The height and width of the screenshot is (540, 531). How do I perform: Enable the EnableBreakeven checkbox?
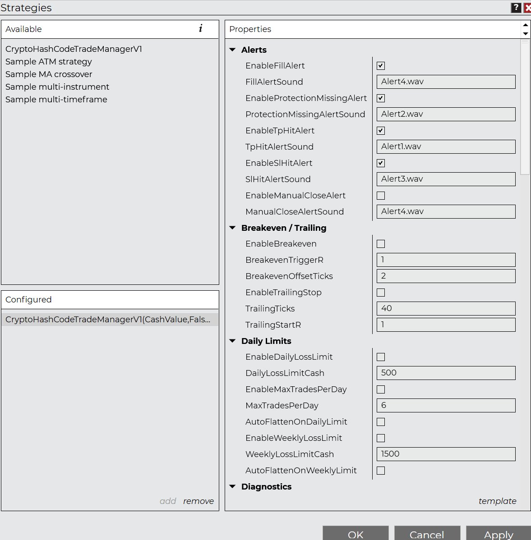tap(381, 244)
